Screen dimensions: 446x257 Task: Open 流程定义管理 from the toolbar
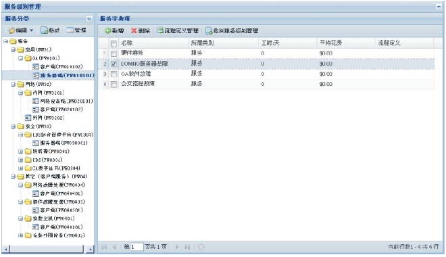click(178, 30)
